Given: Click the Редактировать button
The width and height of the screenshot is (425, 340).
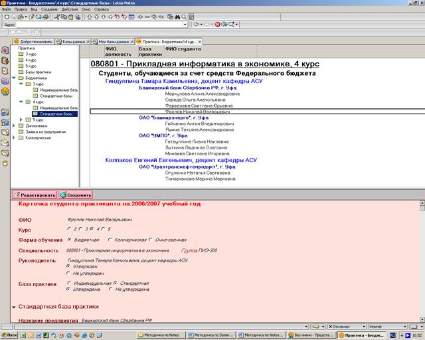Looking at the screenshot, I should (x=35, y=195).
